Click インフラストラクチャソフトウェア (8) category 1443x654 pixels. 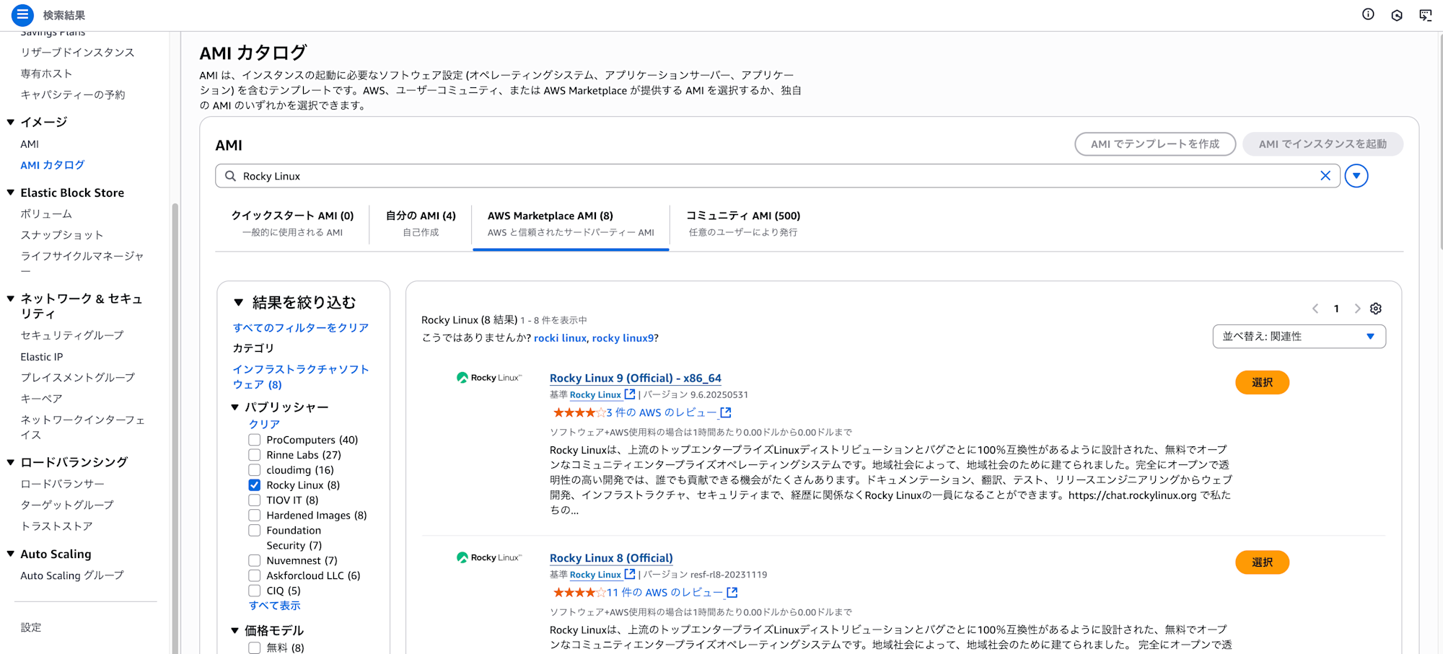pyautogui.click(x=301, y=376)
